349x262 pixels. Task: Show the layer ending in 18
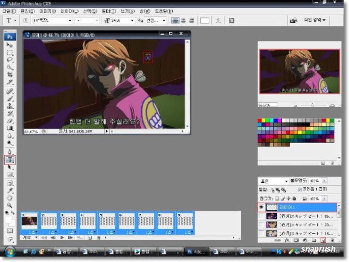pyautogui.click(x=262, y=233)
